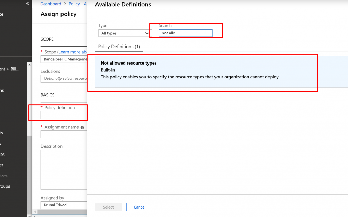Image resolution: width=348 pixels, height=217 pixels.
Task: Open the sidebar item ending in '+ Bill...'
Action: coord(10,69)
